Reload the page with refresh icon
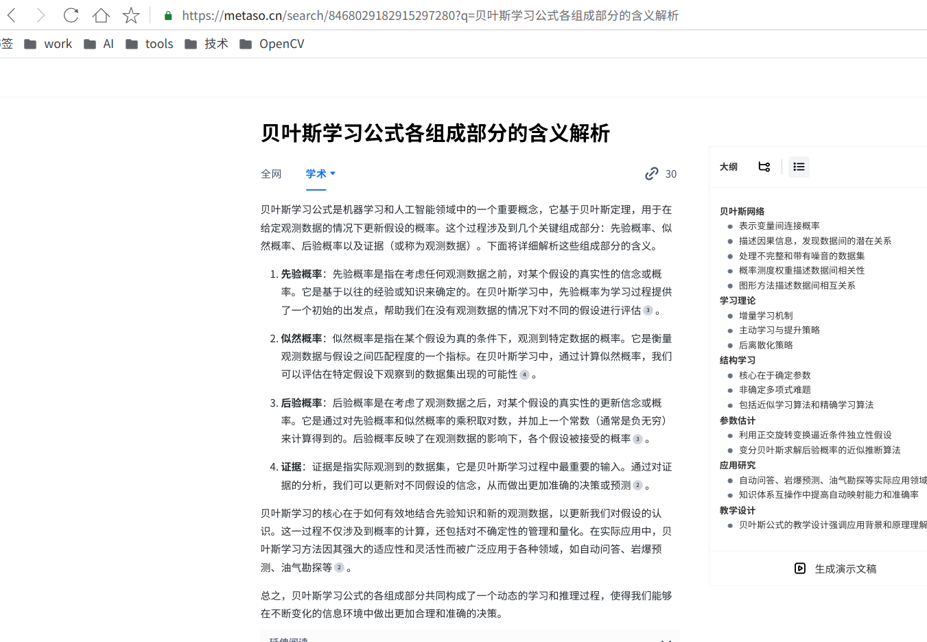Screen dimensions: 927x642 point(71,15)
